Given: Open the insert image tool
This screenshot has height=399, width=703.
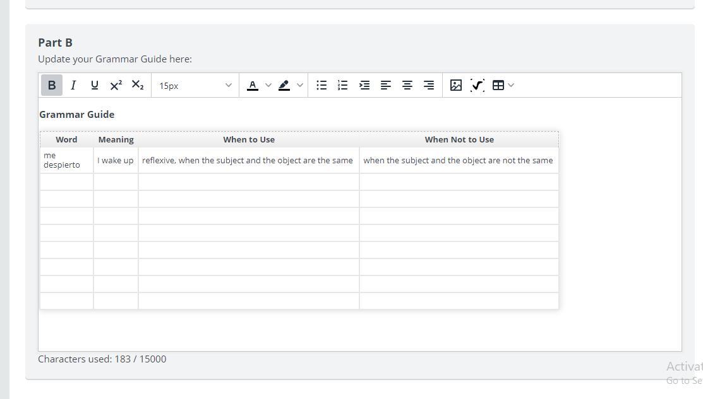Looking at the screenshot, I should [456, 85].
